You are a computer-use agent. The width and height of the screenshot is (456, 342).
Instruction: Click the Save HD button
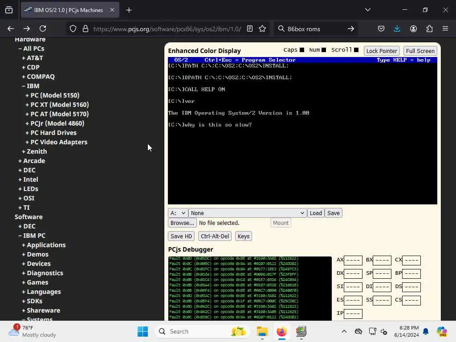pos(181,236)
